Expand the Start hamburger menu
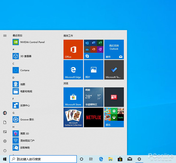Image resolution: width=176 pixels, height=163 pixels. tap(5, 36)
